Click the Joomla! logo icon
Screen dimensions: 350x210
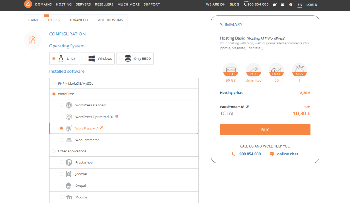pyautogui.click(x=69, y=174)
